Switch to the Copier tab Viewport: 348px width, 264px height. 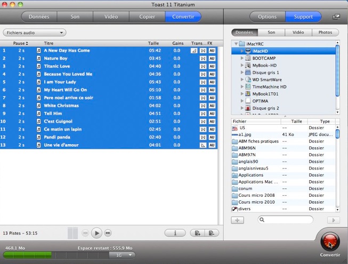[147, 17]
